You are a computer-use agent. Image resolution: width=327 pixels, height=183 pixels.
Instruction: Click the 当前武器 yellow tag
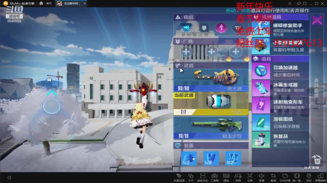pos(184,95)
